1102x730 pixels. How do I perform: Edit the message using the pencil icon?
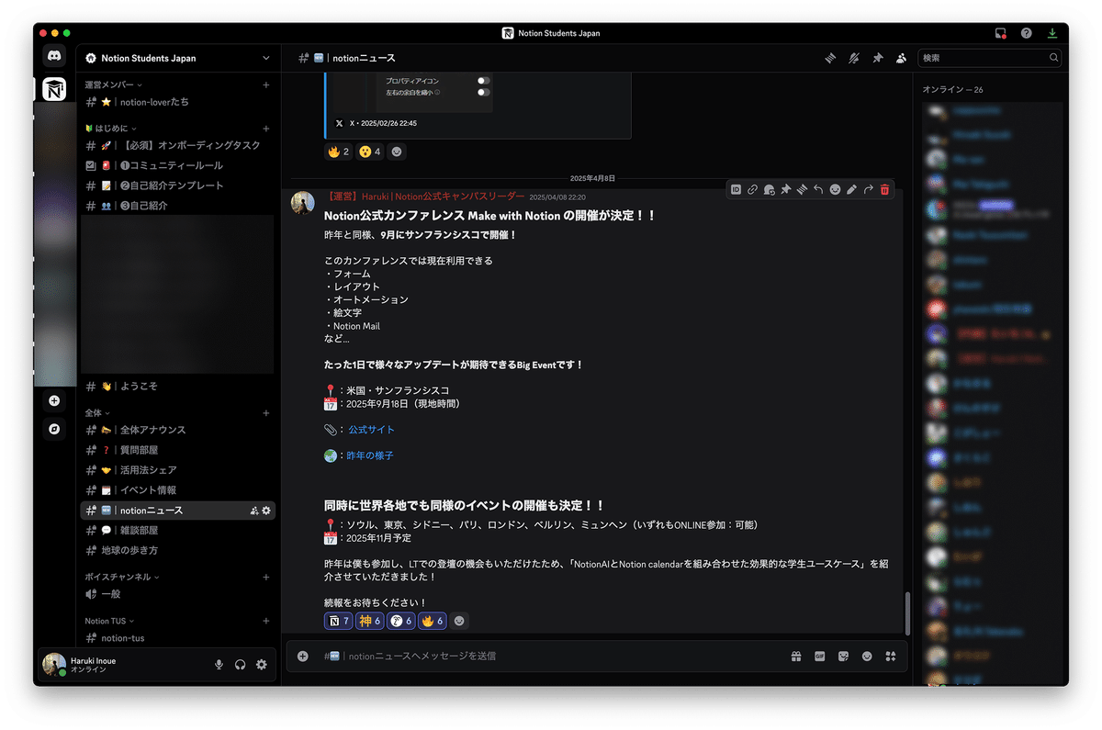click(x=852, y=189)
